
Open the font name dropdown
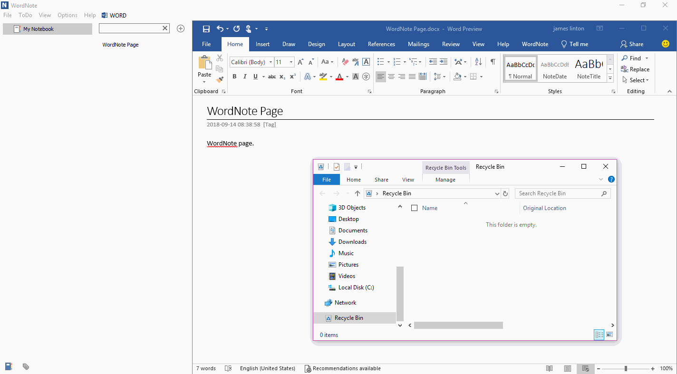[x=271, y=62]
